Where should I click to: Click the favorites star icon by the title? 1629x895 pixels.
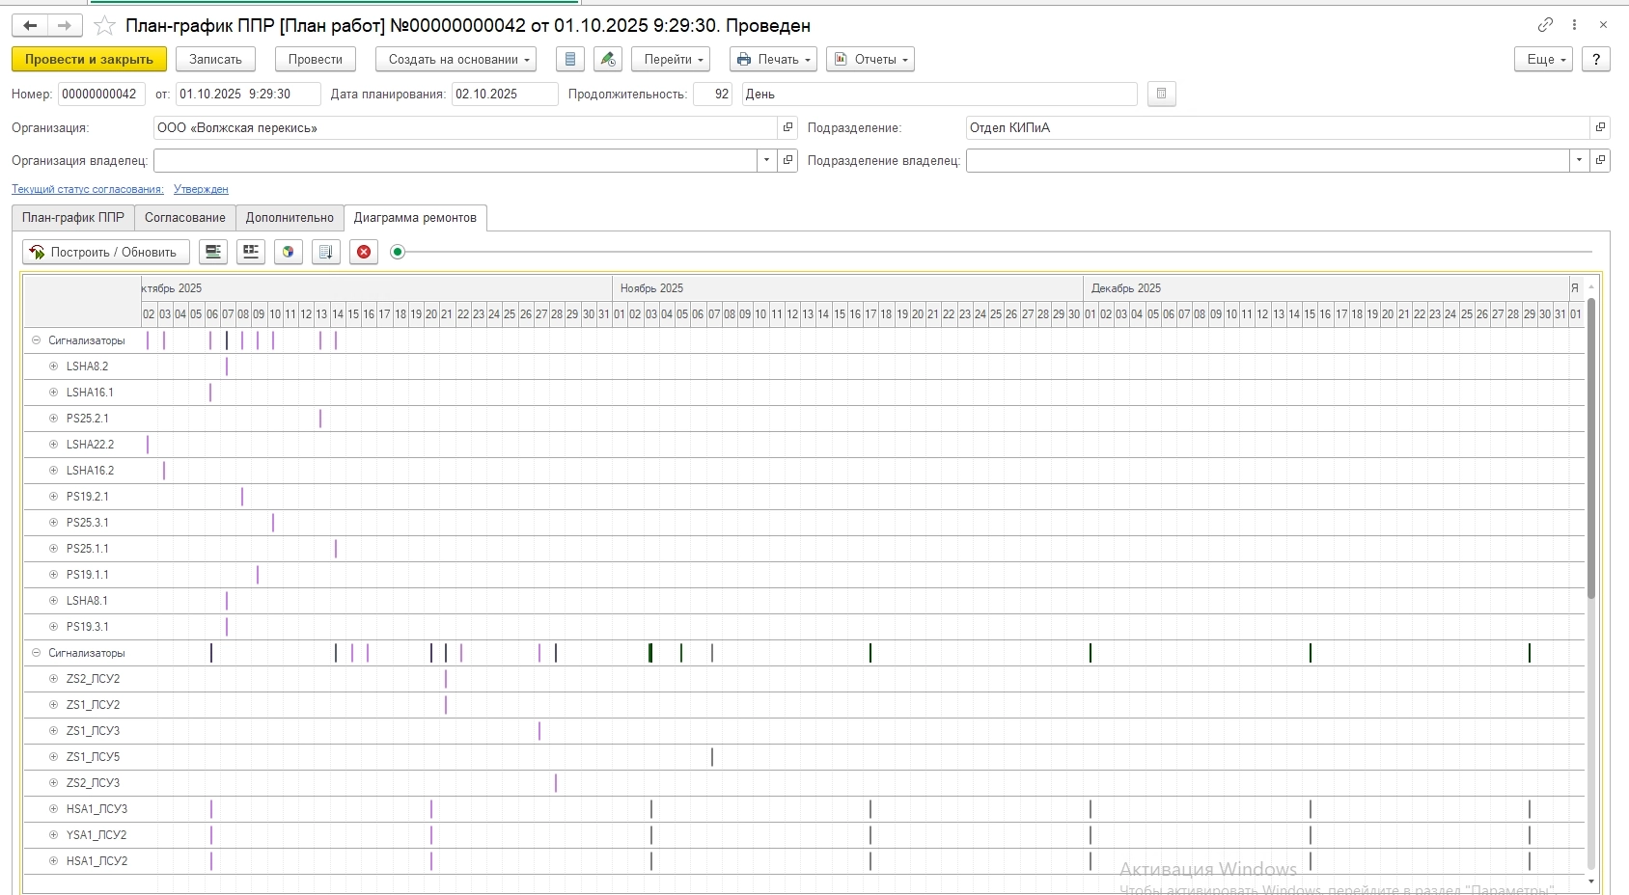tap(104, 26)
